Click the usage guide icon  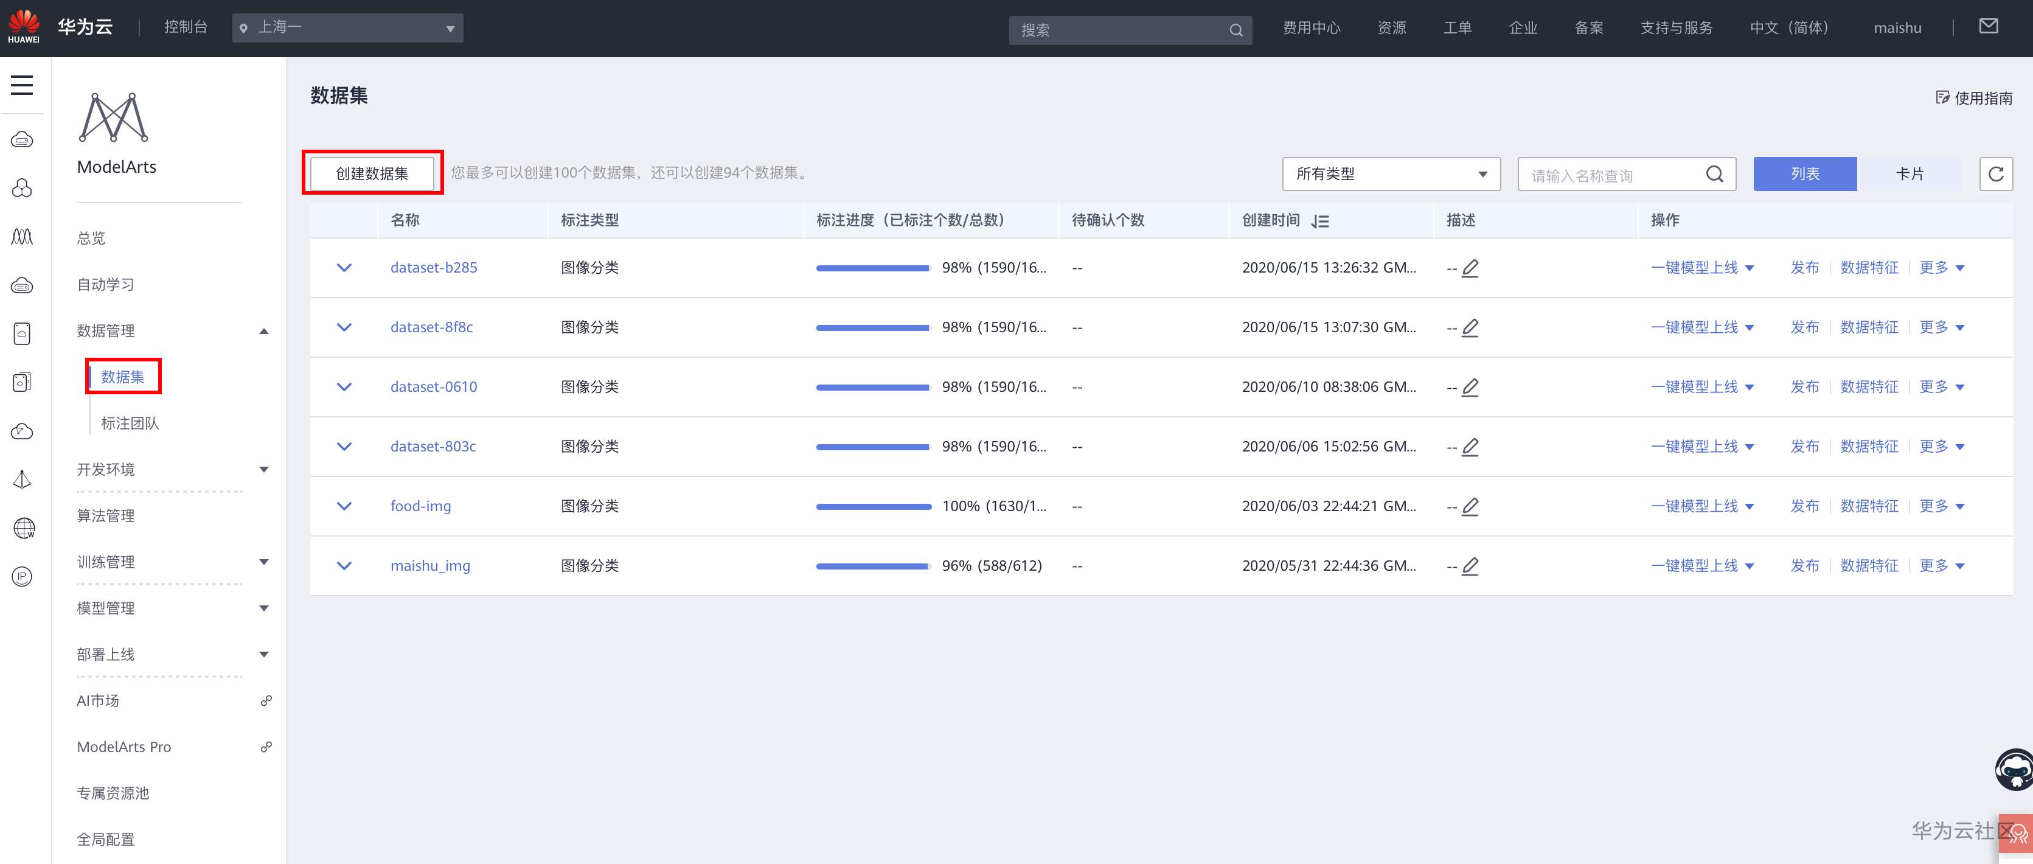[x=1942, y=97]
